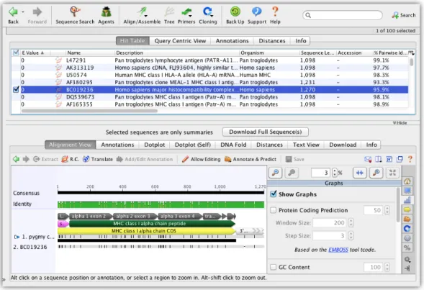Click Annotate & Predict button

click(x=251, y=159)
